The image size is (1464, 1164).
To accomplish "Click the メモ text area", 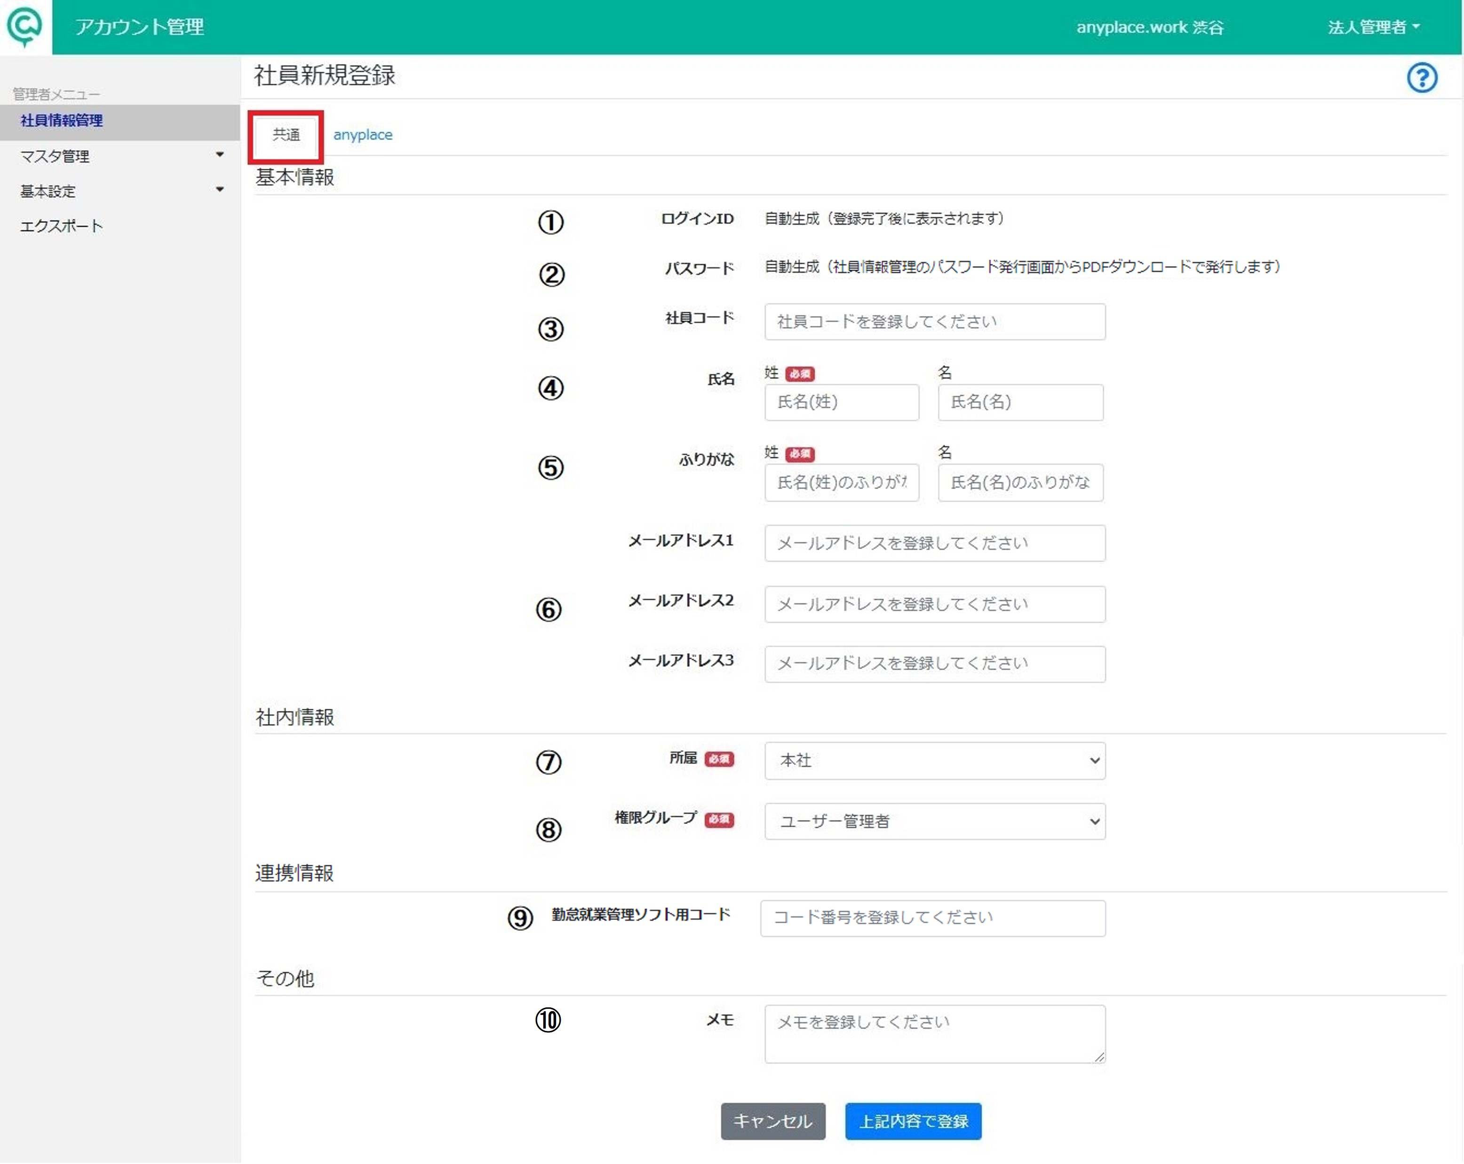I will (x=934, y=1034).
